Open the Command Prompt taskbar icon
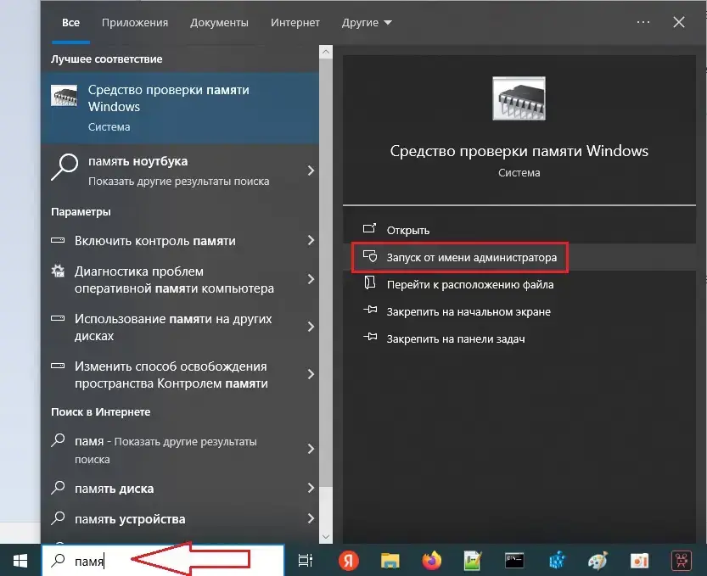Image resolution: width=707 pixels, height=576 pixels. pos(514,561)
